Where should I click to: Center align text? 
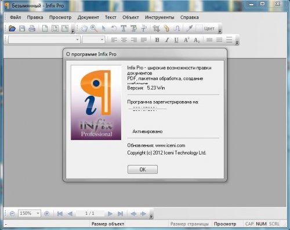pos(124,40)
